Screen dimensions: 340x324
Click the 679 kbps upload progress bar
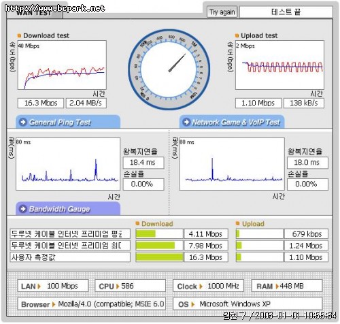259,233
